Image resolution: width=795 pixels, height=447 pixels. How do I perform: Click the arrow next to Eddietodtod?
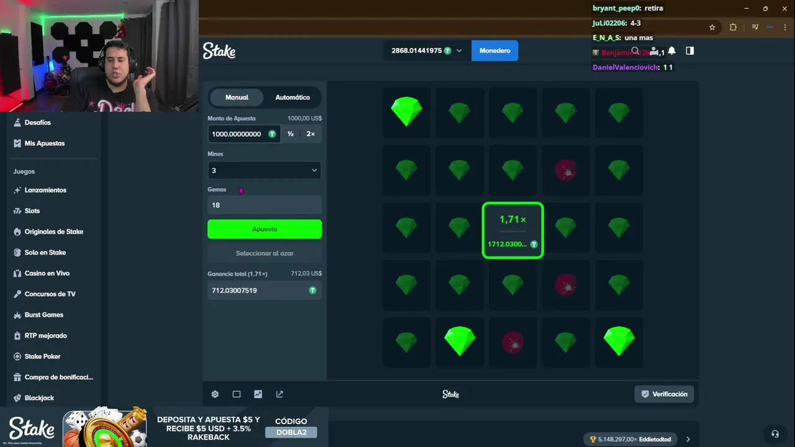(688, 440)
